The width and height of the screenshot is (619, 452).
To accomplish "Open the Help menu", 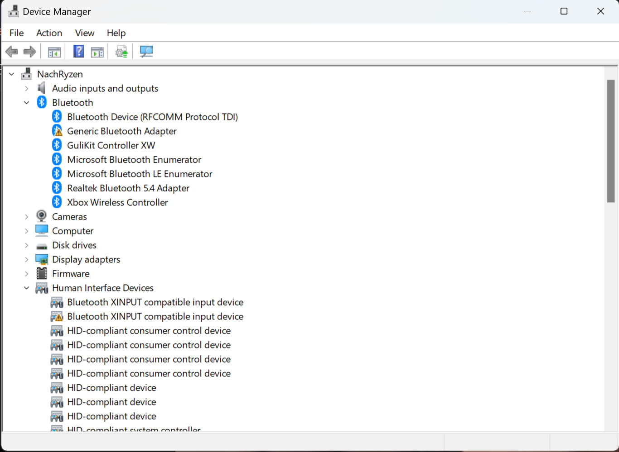I will 116,33.
